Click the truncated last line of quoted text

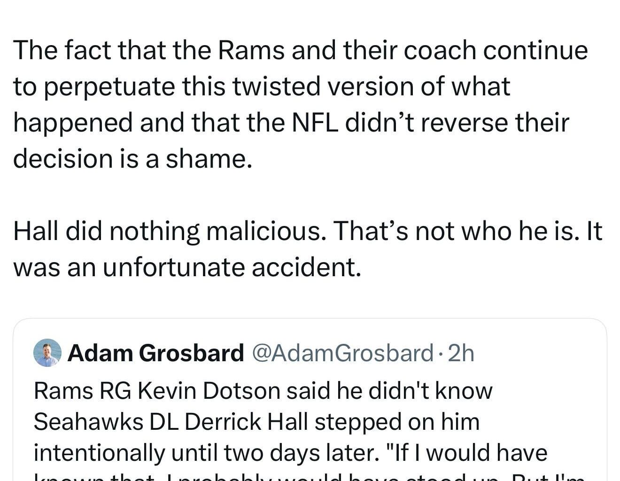point(282,477)
